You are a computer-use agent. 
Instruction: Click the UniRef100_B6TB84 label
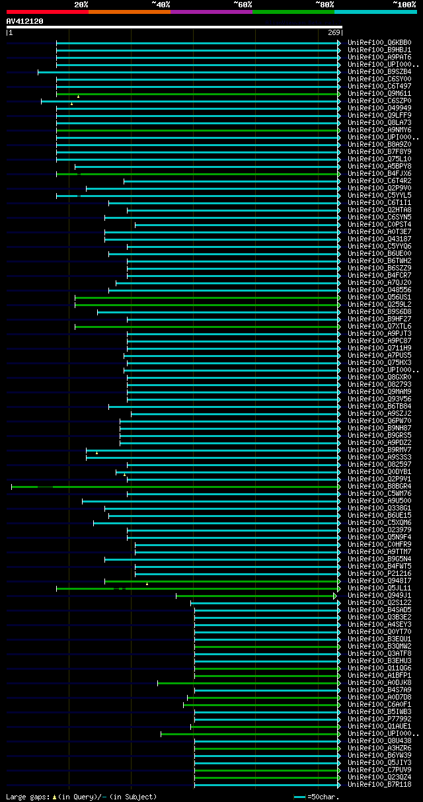pyautogui.click(x=379, y=406)
